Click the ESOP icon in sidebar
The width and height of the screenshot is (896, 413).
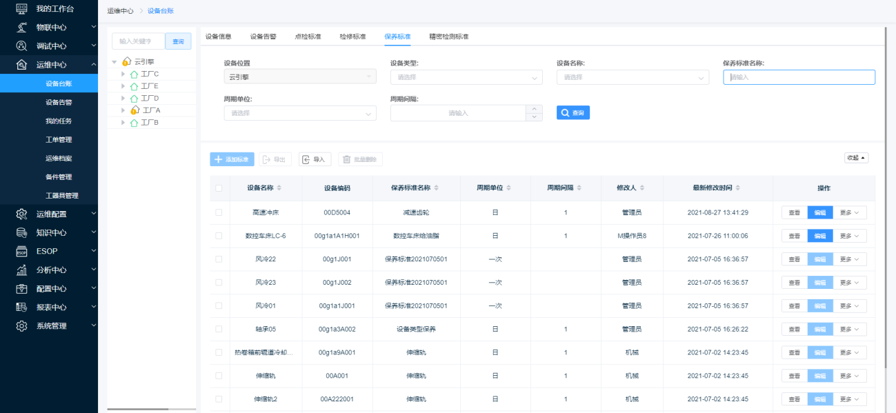click(x=21, y=251)
